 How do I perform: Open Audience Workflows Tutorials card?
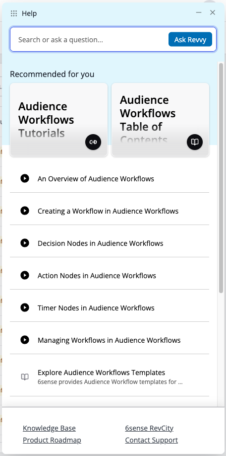click(x=58, y=120)
